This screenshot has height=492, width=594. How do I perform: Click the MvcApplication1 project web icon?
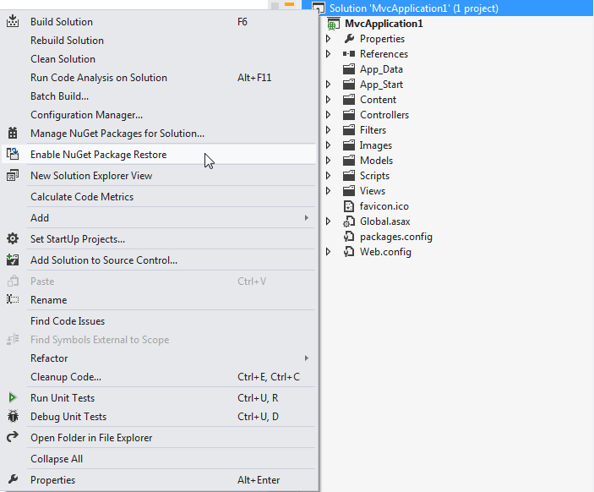point(333,24)
